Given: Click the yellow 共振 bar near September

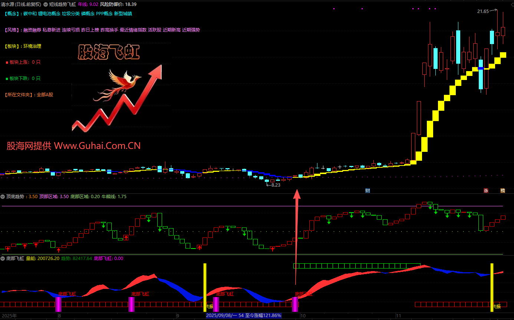Looking at the screenshot, I should click(x=205, y=287).
